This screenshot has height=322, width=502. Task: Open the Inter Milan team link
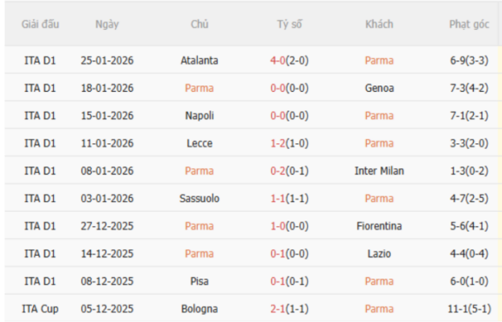click(x=379, y=171)
